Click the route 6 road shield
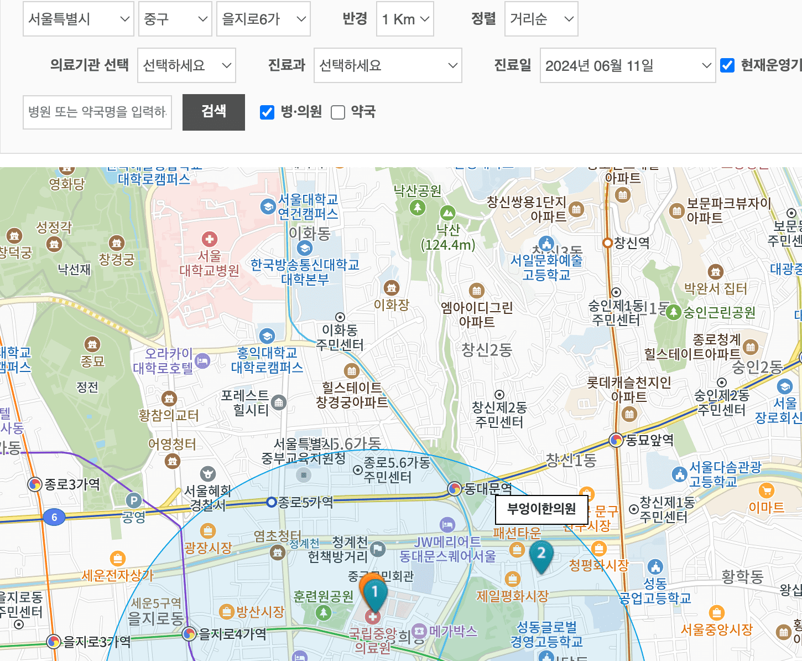The height and width of the screenshot is (661, 802). [x=54, y=517]
